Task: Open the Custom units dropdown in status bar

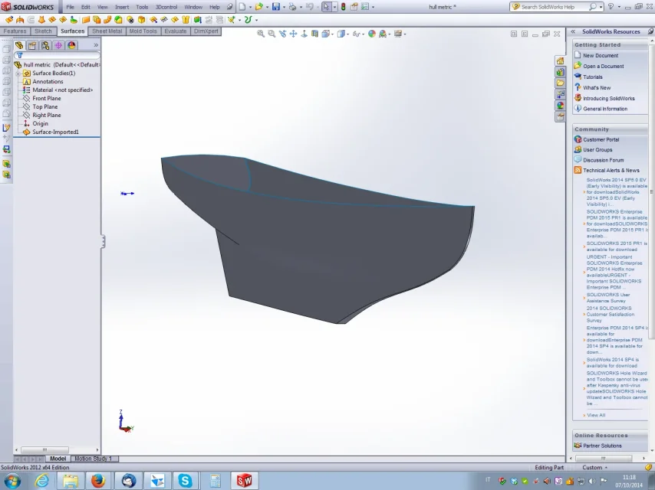Action: click(x=595, y=468)
